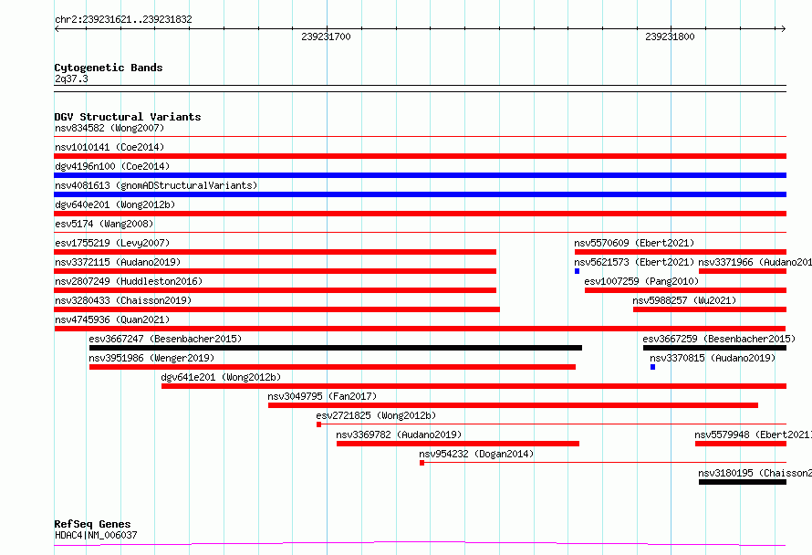Select the DGV Structural Variants track heading

click(128, 117)
